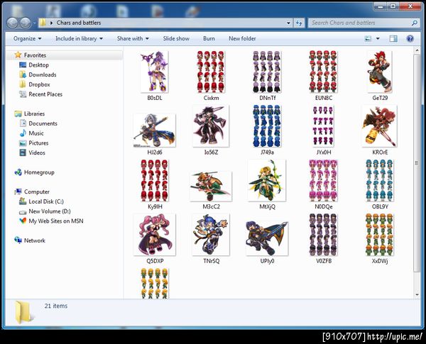Click the Back navigation arrow button
This screenshot has height=344, width=426.
click(13, 23)
